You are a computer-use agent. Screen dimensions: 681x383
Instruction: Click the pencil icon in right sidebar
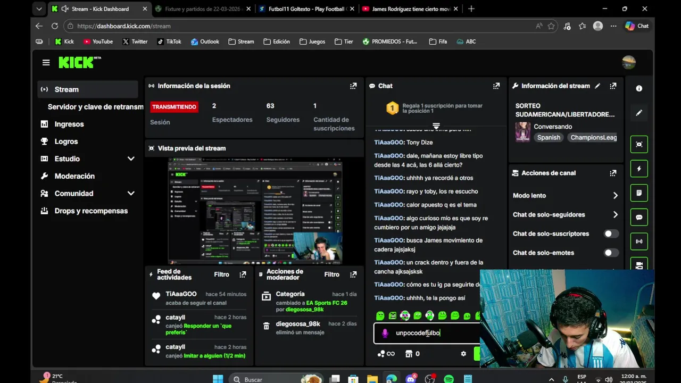point(639,113)
